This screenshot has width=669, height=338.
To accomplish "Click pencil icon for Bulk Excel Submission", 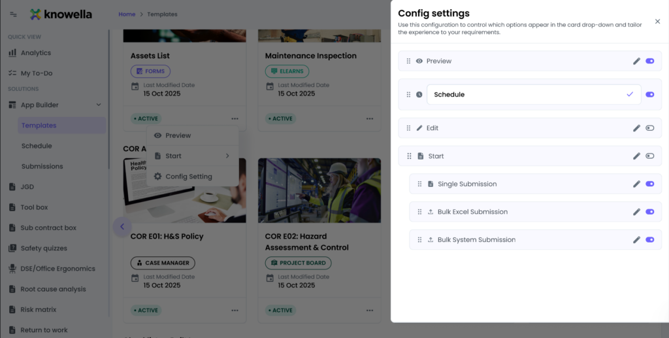I will tap(636, 212).
